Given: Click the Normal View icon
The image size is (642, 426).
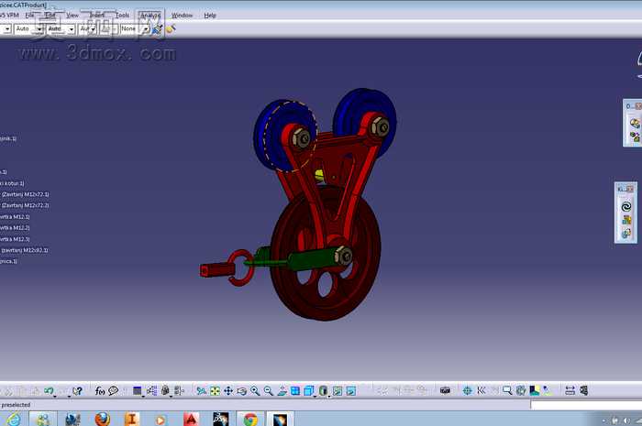Looking at the screenshot, I should tap(282, 391).
